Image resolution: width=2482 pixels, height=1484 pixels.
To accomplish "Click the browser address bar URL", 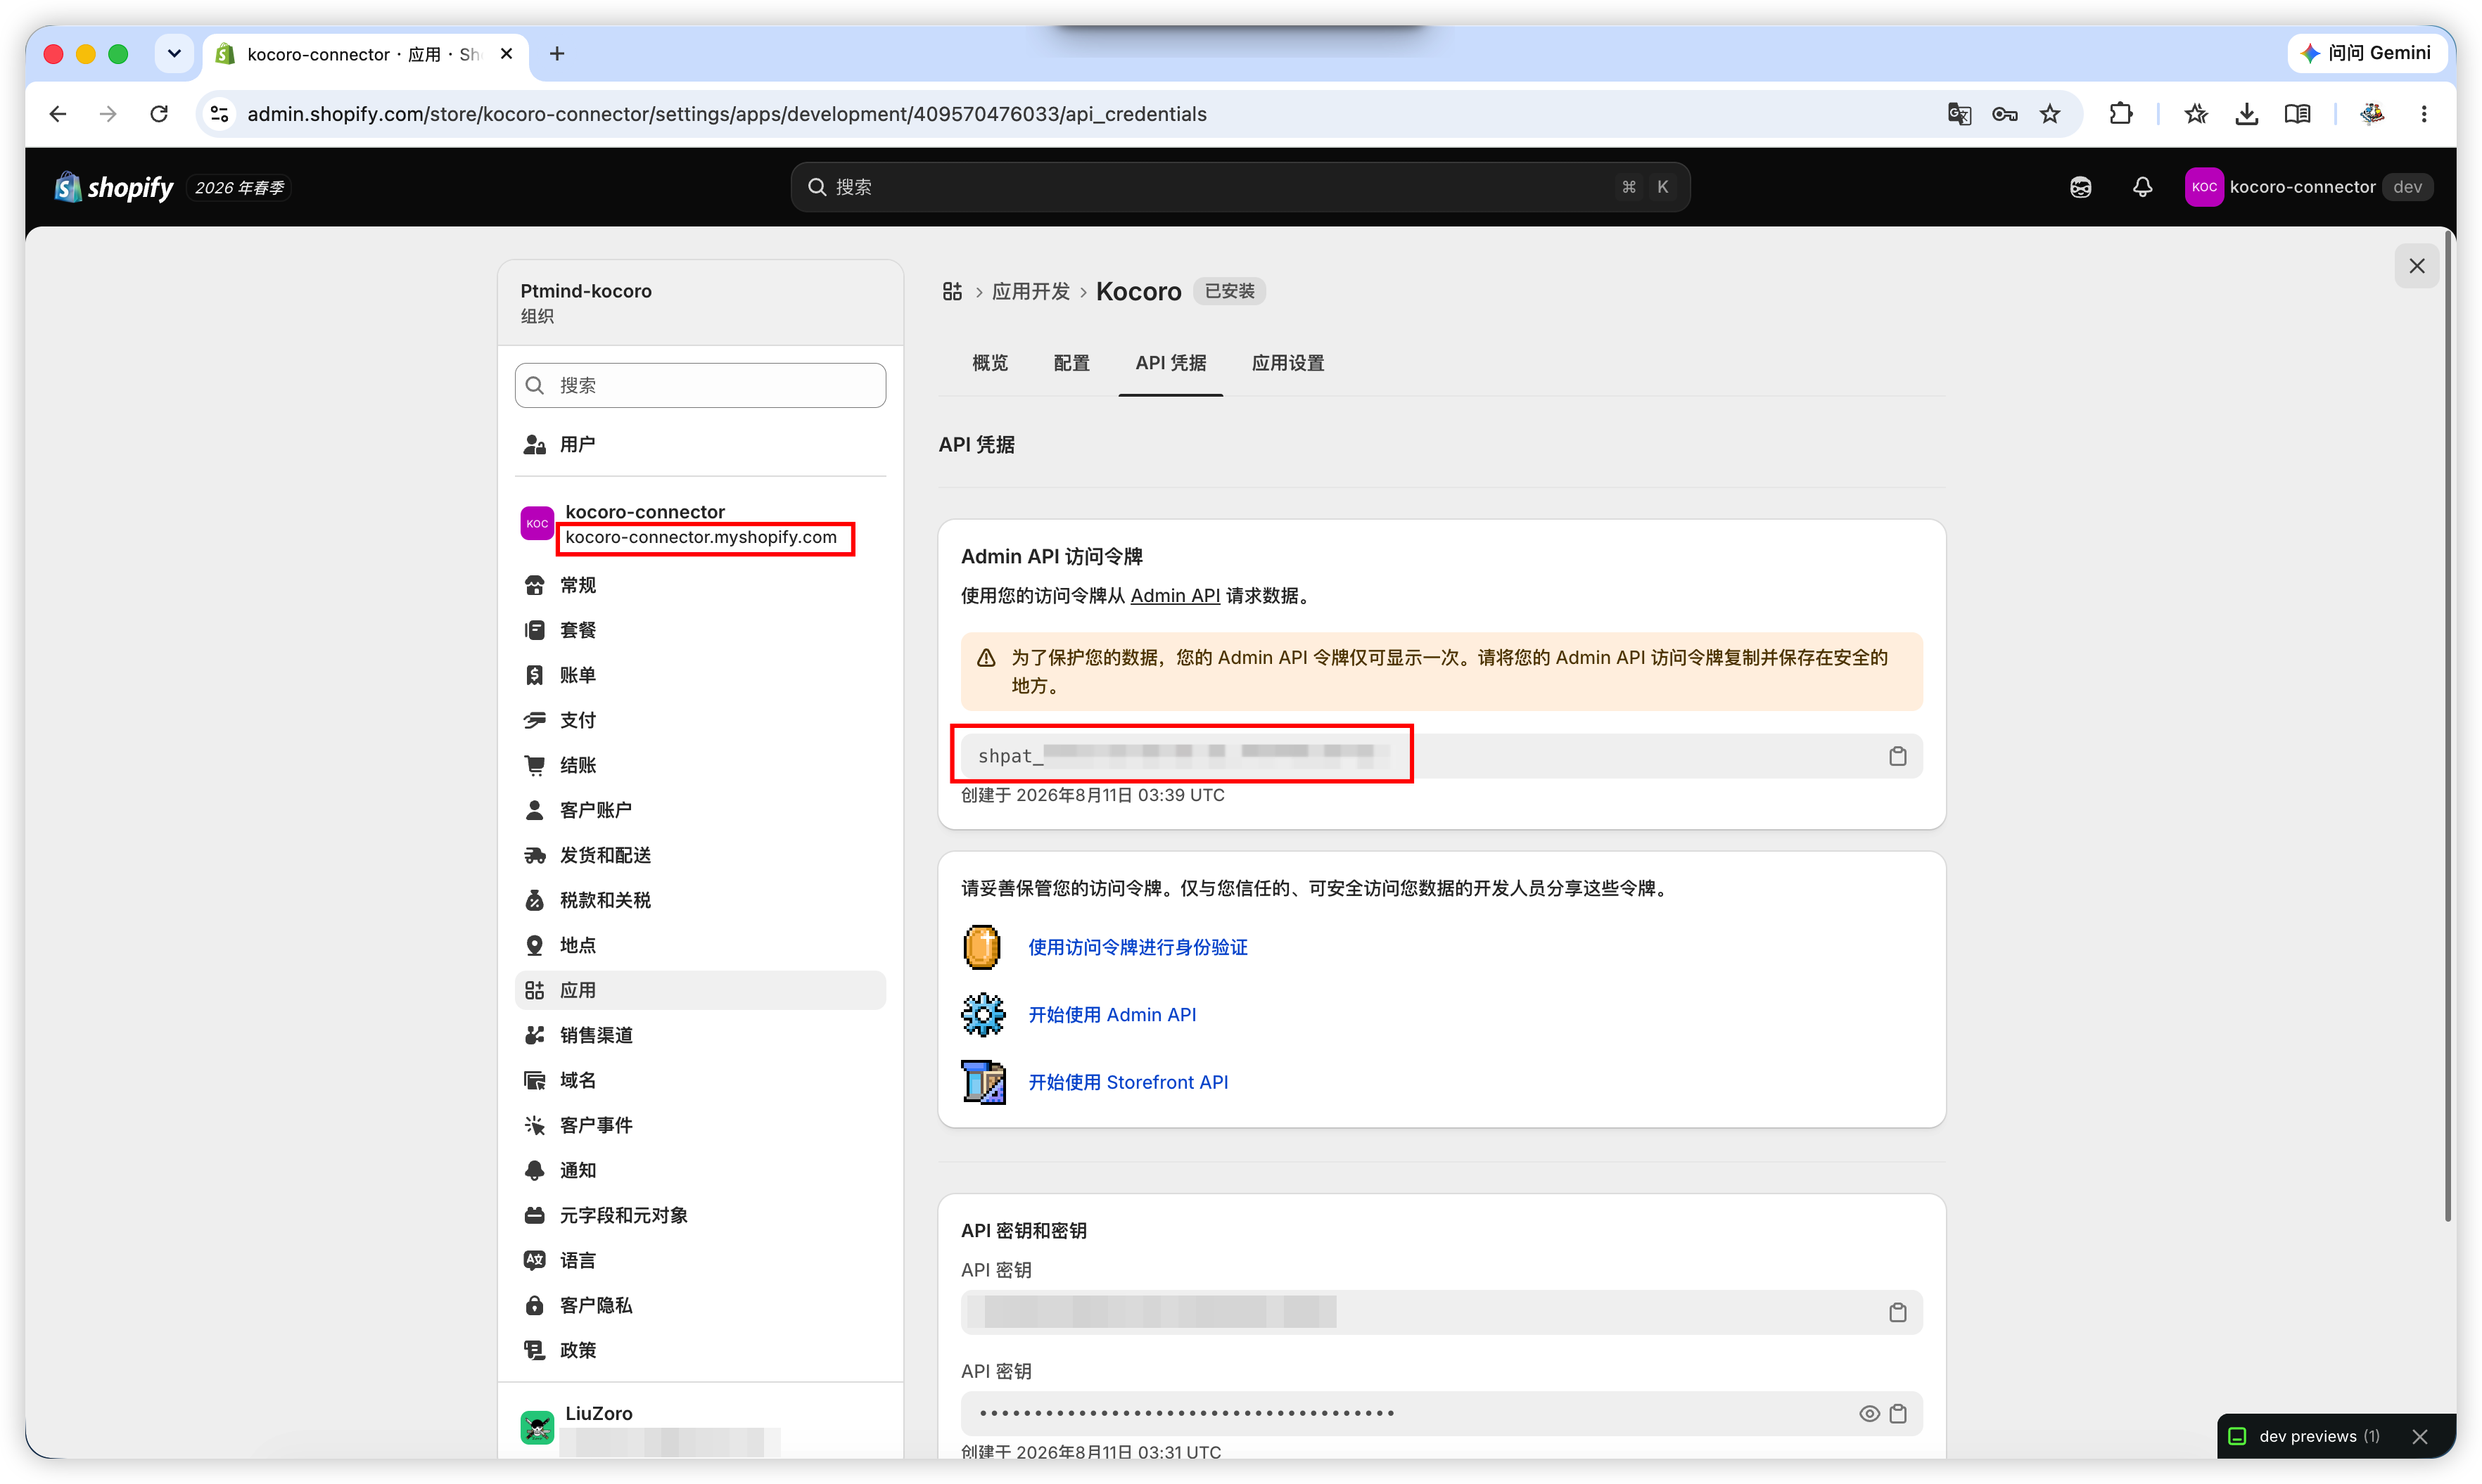I will click(x=727, y=114).
